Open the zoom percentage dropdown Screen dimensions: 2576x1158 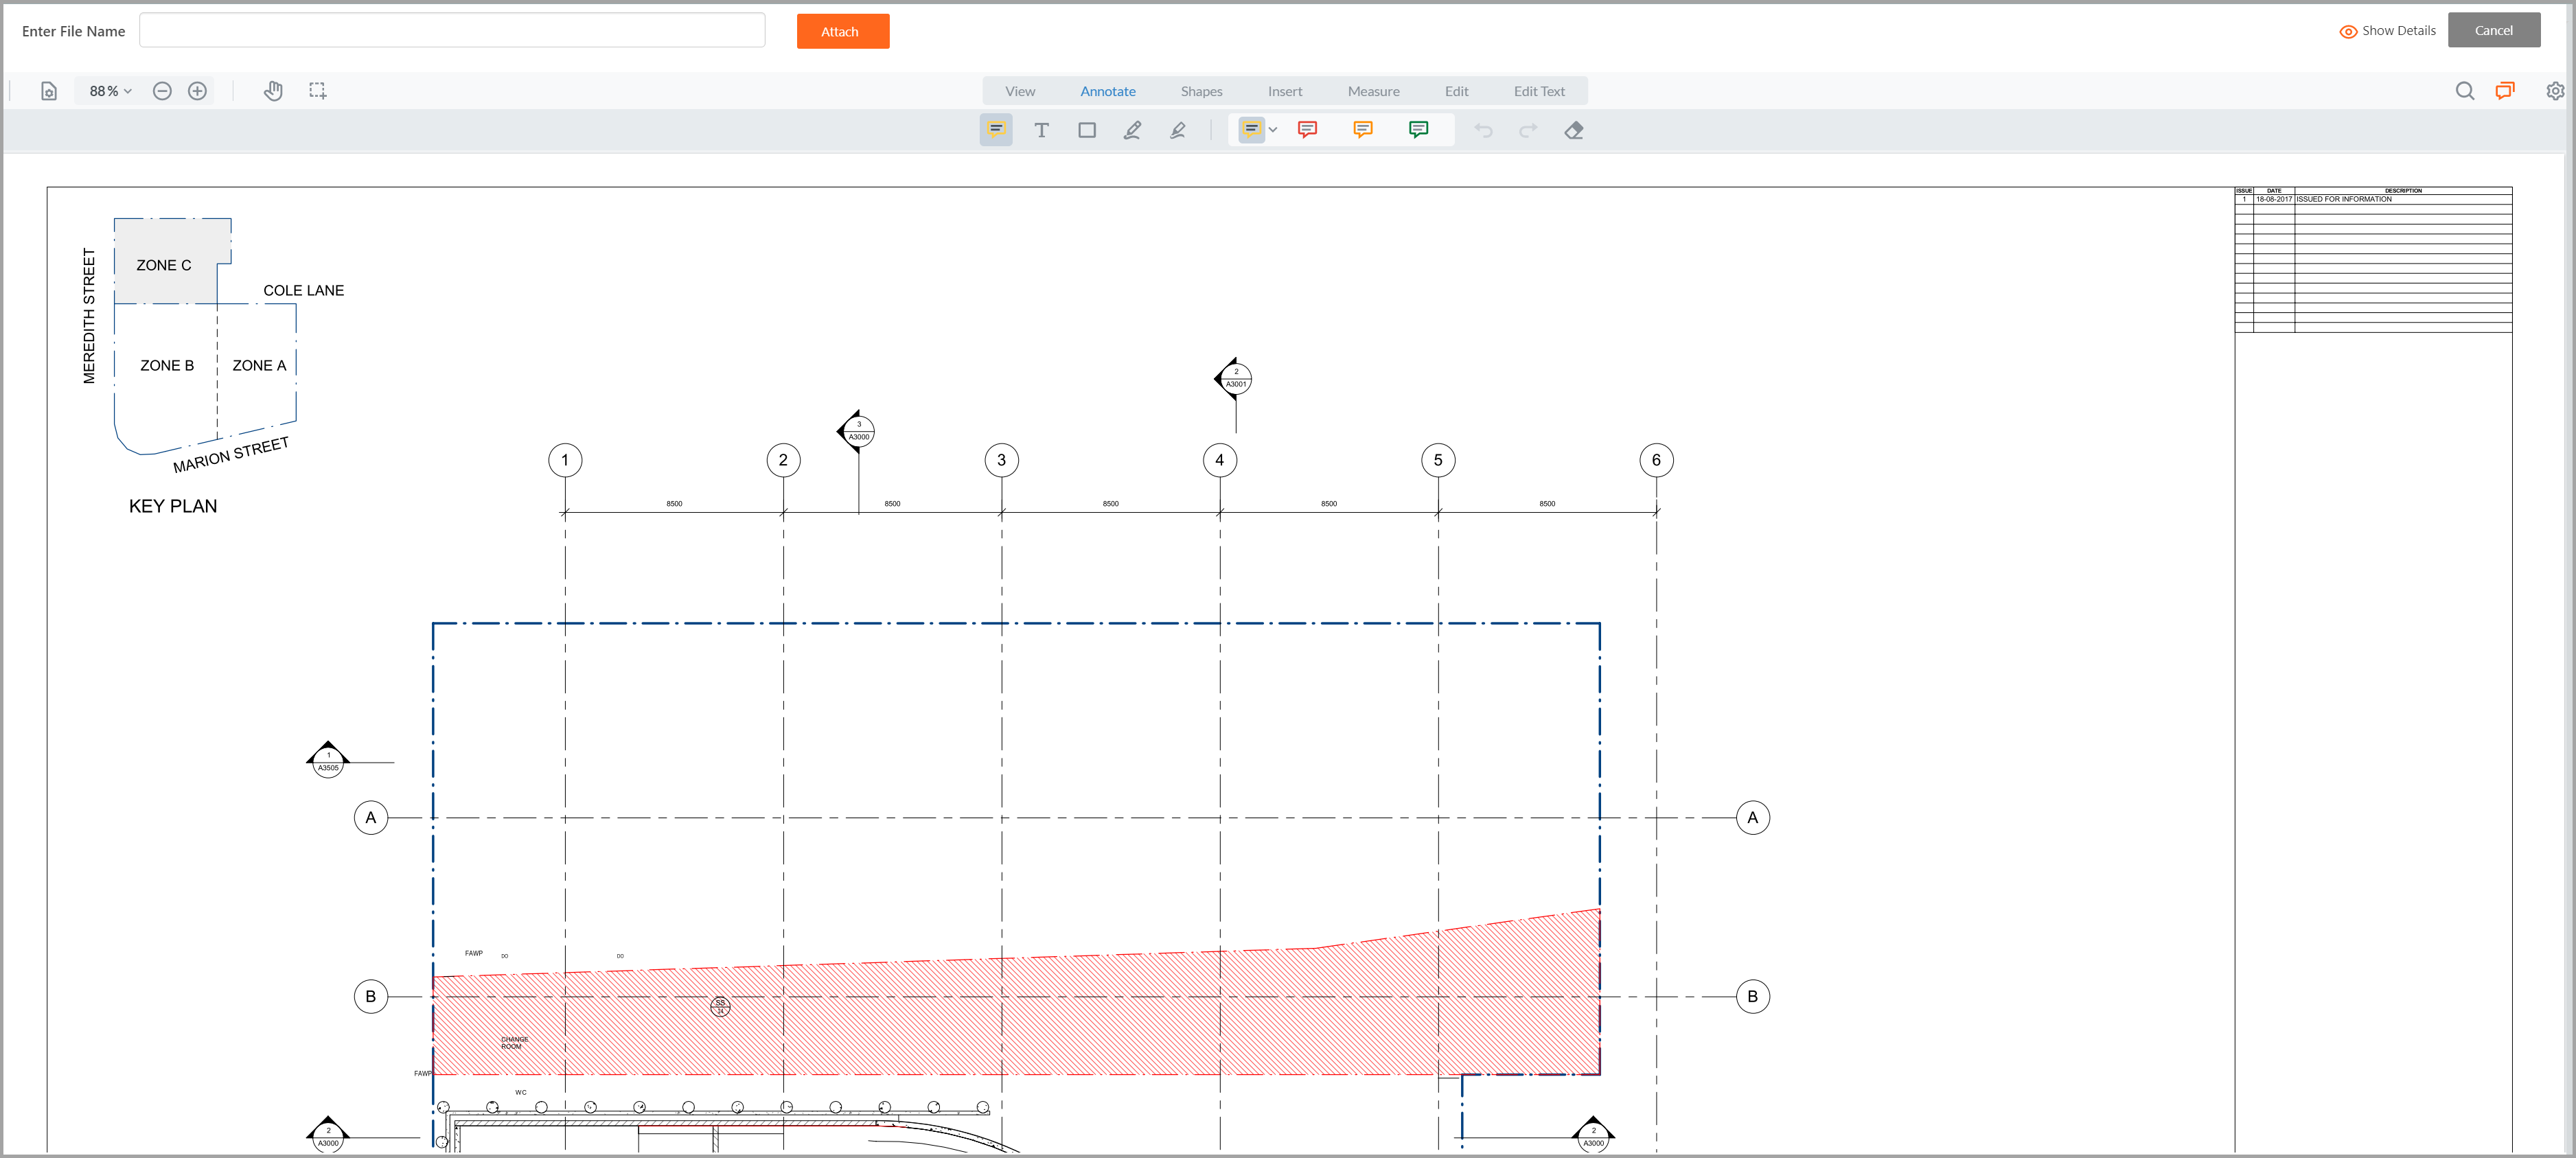[x=108, y=90]
